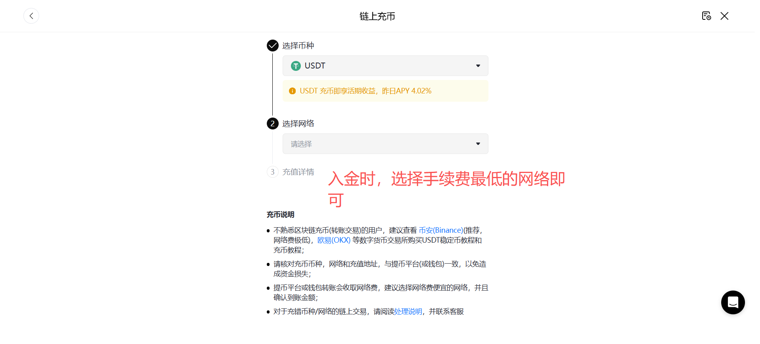Open the customer support chat bubble
This screenshot has height=344, width=760.
click(x=733, y=302)
